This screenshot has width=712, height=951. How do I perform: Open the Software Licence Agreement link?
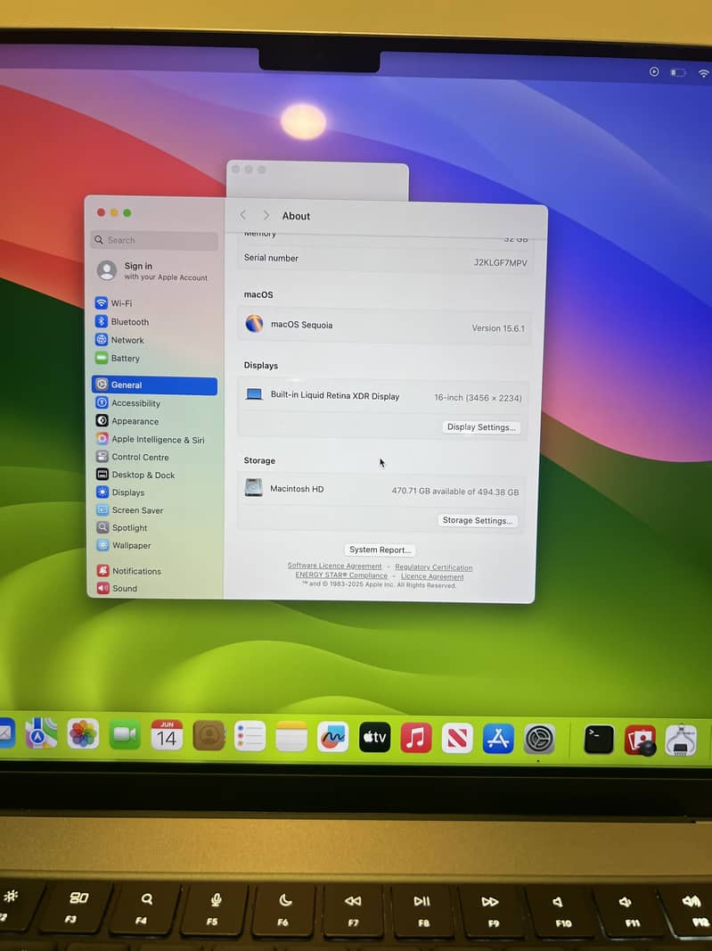click(334, 566)
